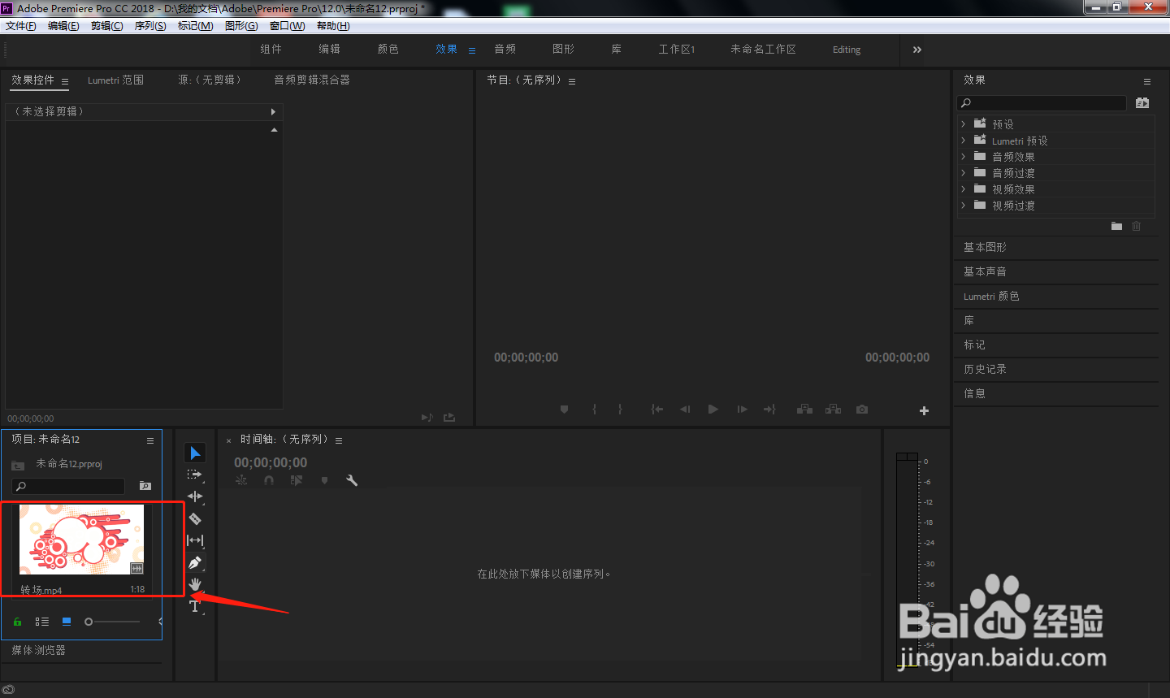
Task: Select the Type tool
Action: tap(195, 606)
